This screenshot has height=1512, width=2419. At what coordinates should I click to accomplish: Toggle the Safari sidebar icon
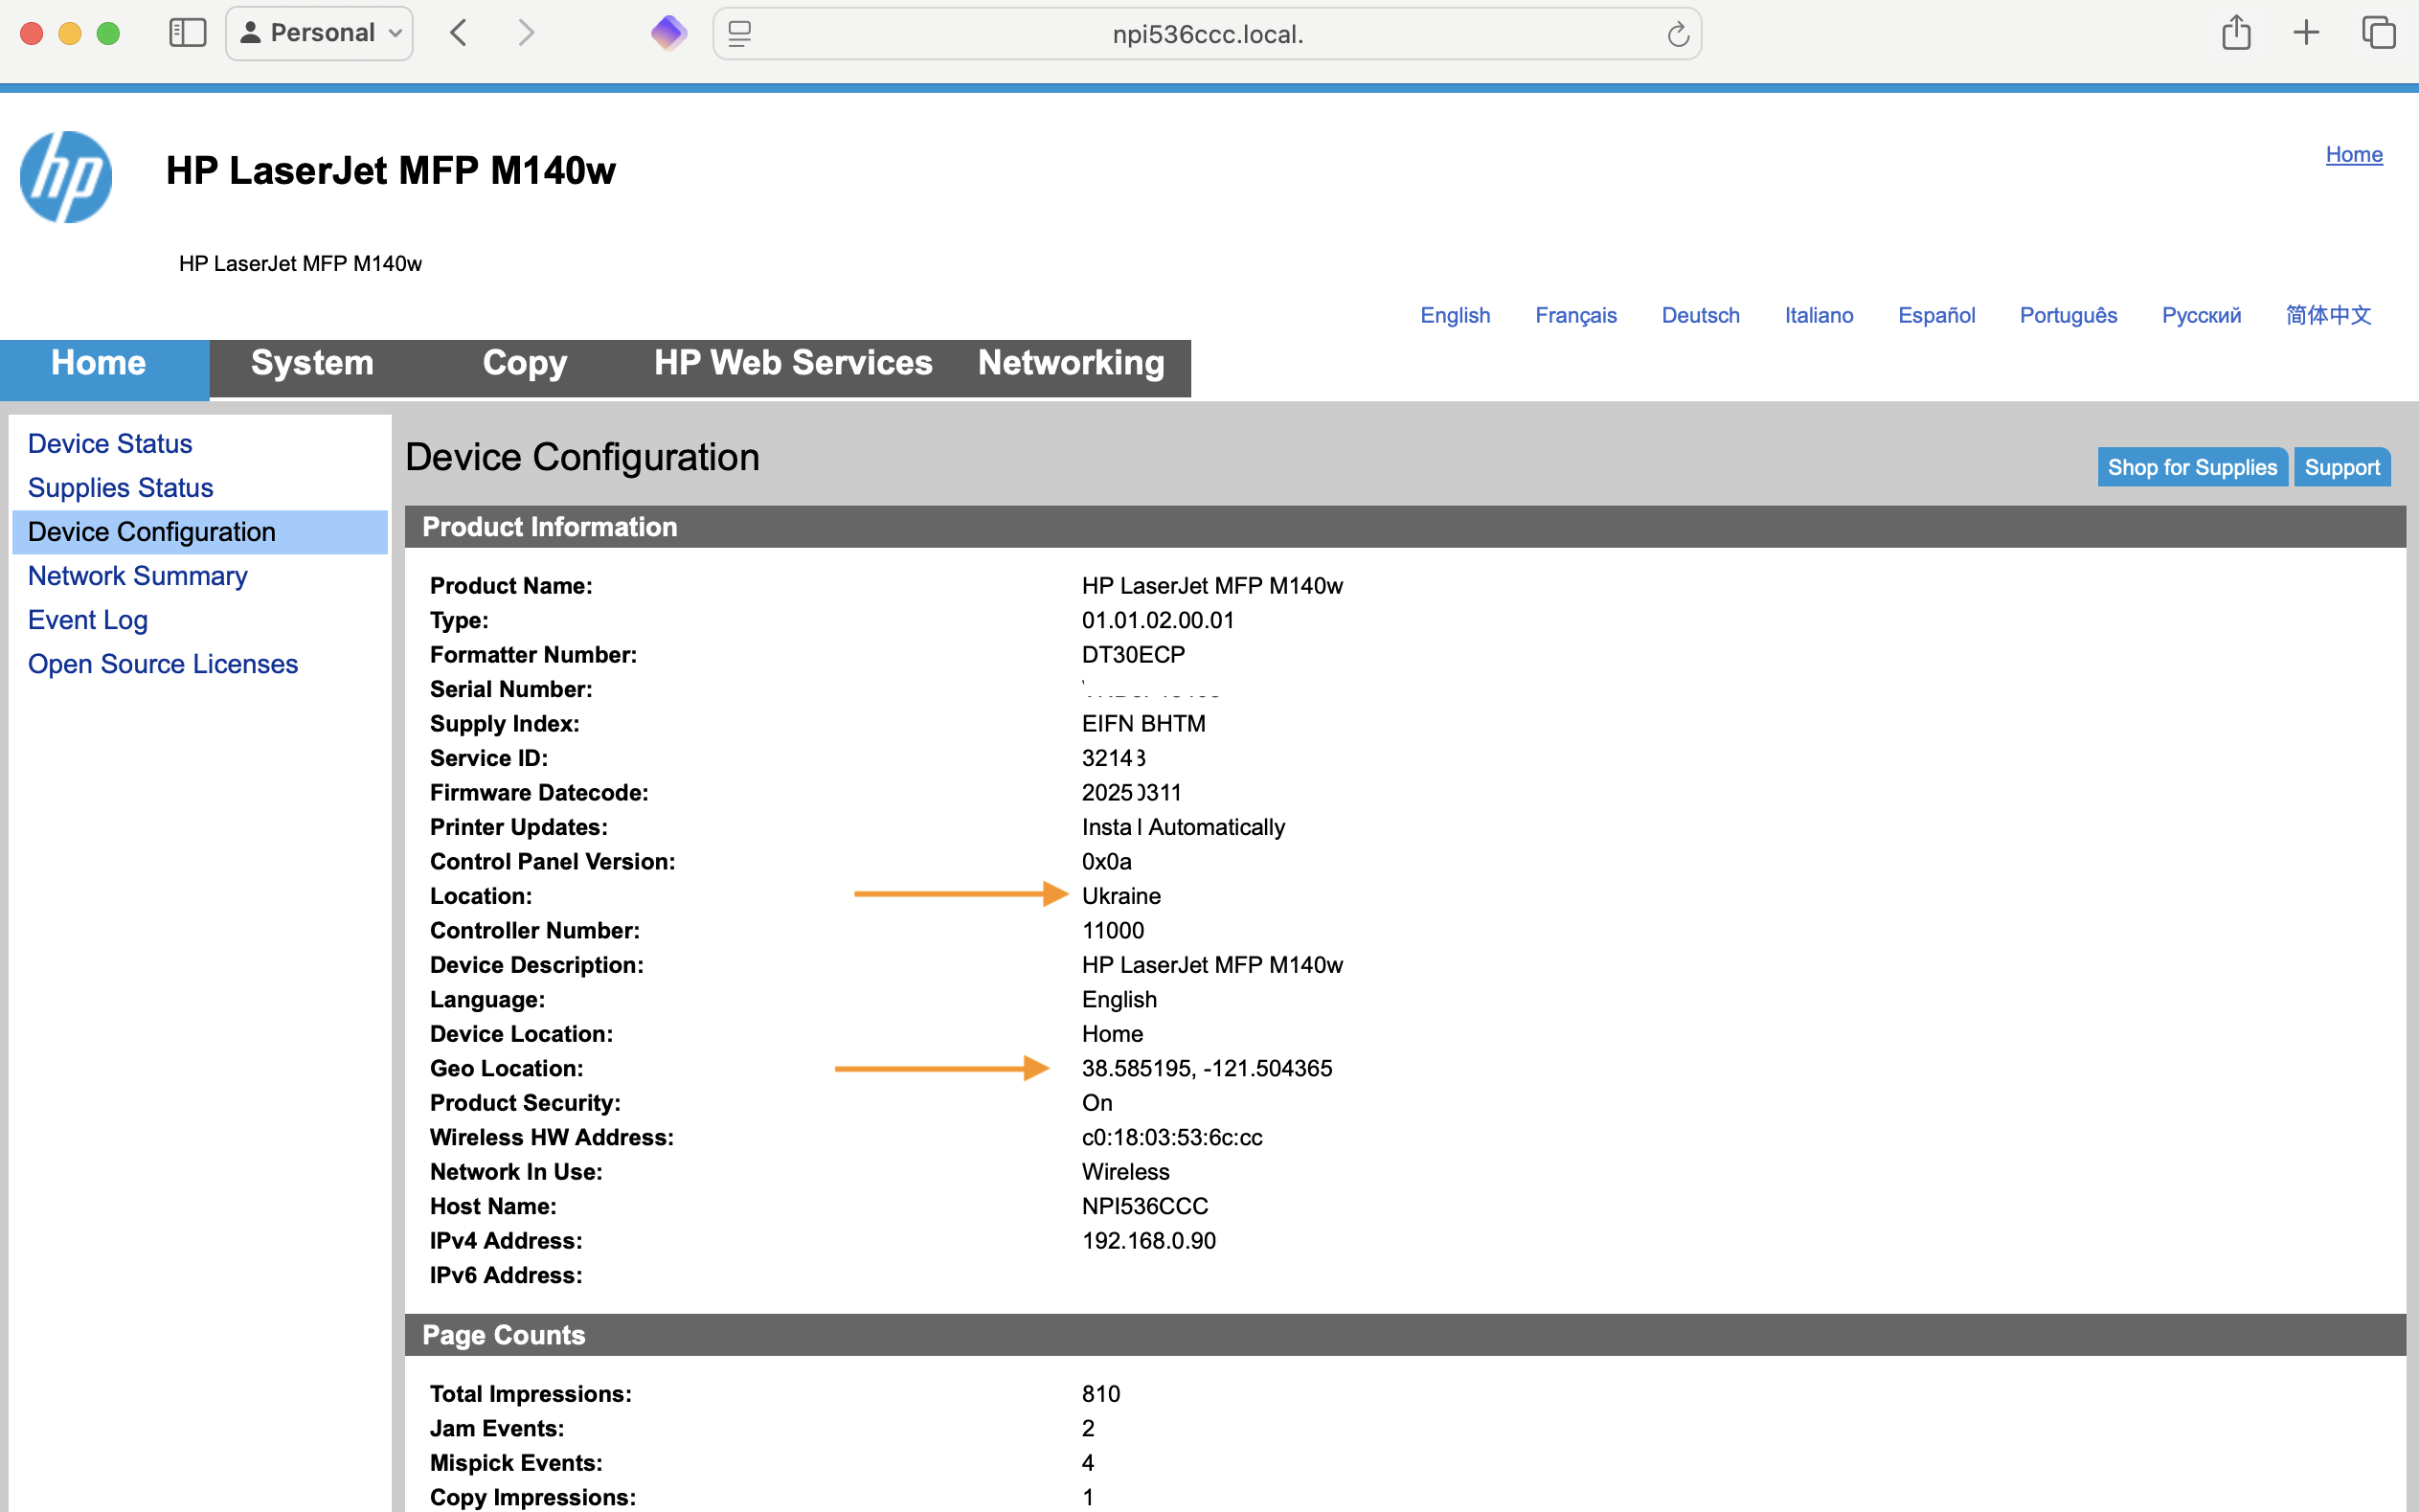tap(187, 33)
